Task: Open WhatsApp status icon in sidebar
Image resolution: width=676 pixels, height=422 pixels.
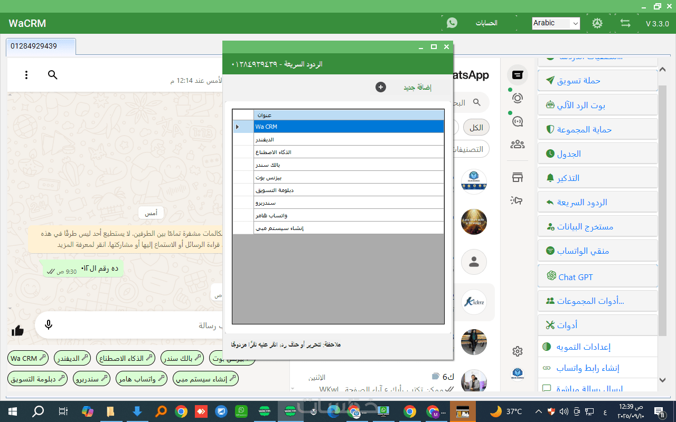Action: click(x=518, y=98)
